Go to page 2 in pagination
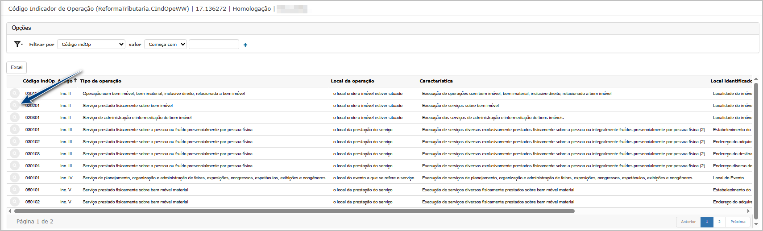The image size is (763, 231). point(719,222)
